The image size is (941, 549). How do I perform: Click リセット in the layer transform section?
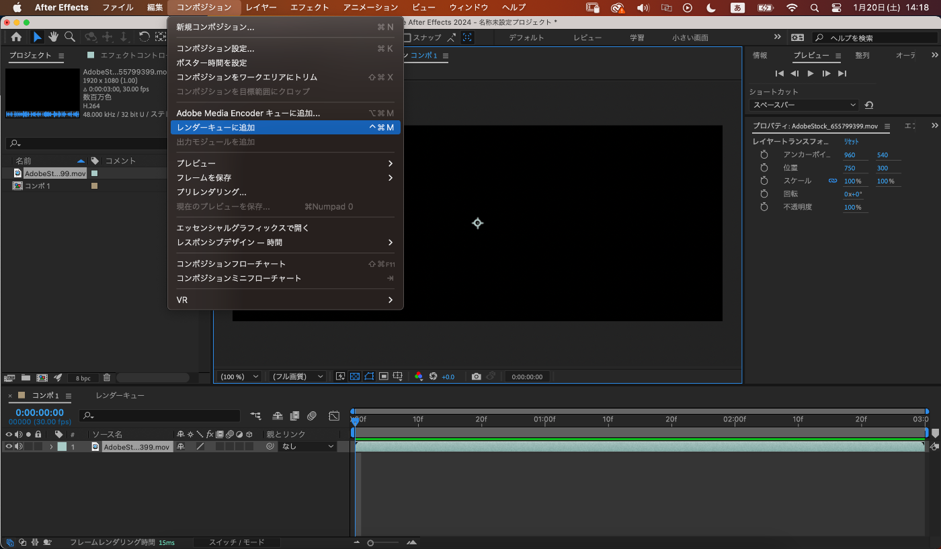(x=852, y=142)
